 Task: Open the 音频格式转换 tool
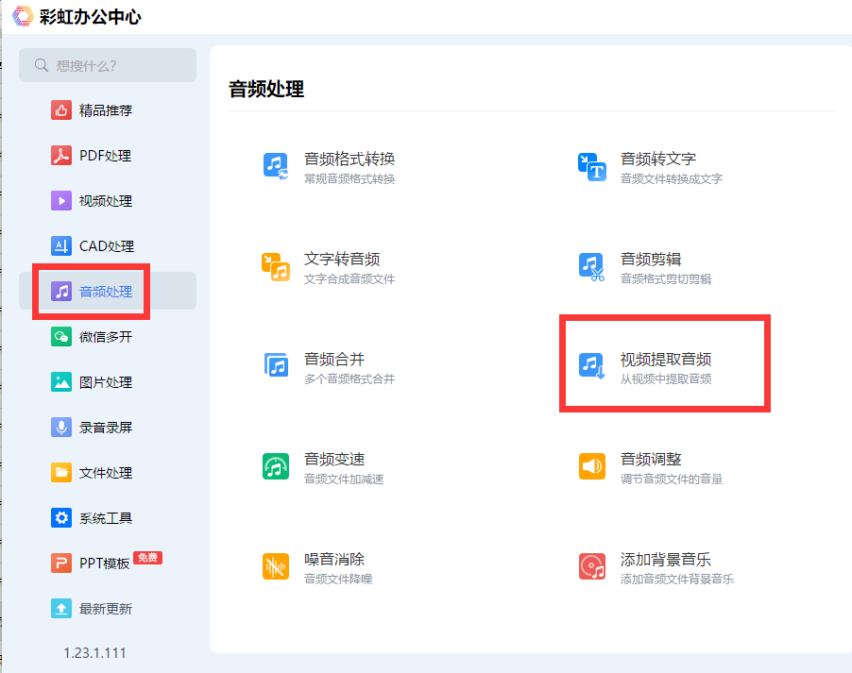[349, 160]
